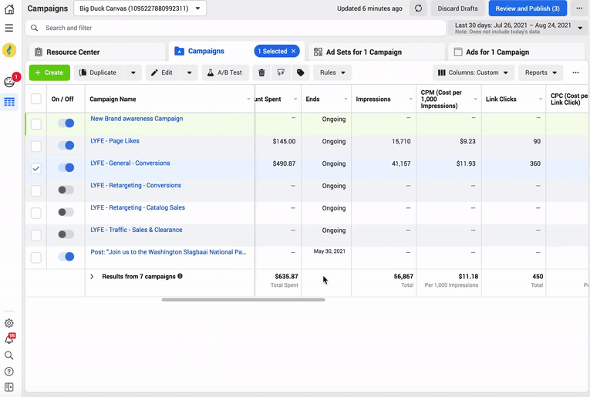
Task: Click the trash delete icon in toolbar
Action: point(261,72)
